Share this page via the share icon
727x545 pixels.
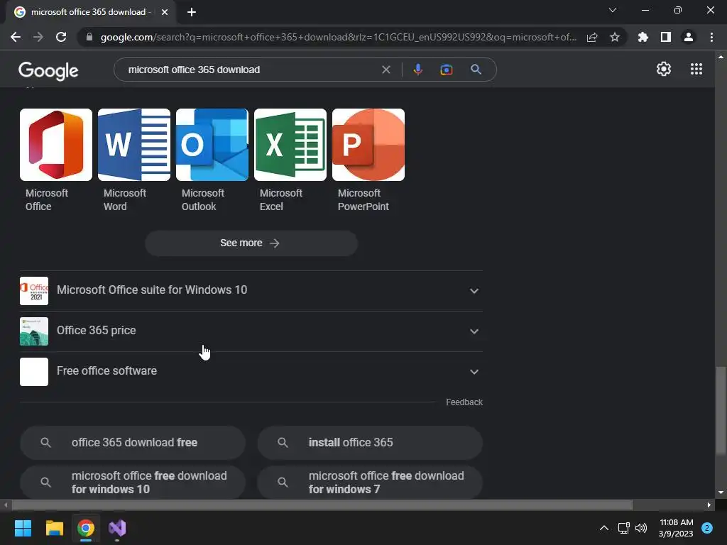592,37
